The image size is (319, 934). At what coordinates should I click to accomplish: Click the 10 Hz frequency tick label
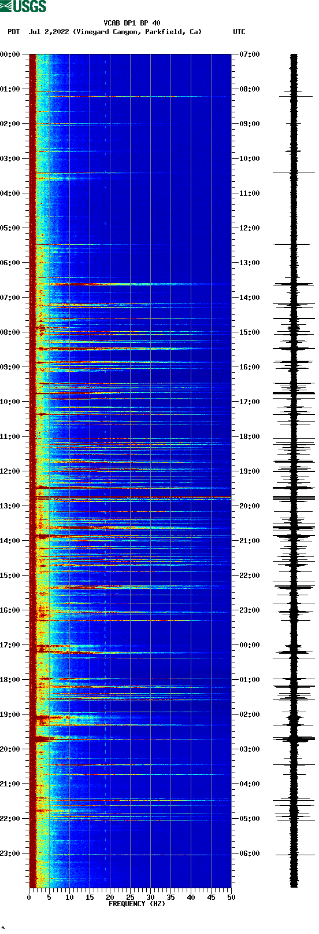(69, 898)
